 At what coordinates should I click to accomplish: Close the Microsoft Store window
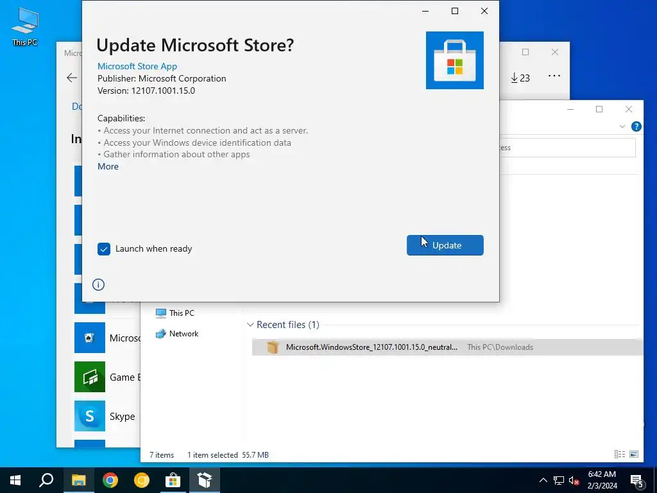[x=555, y=52]
